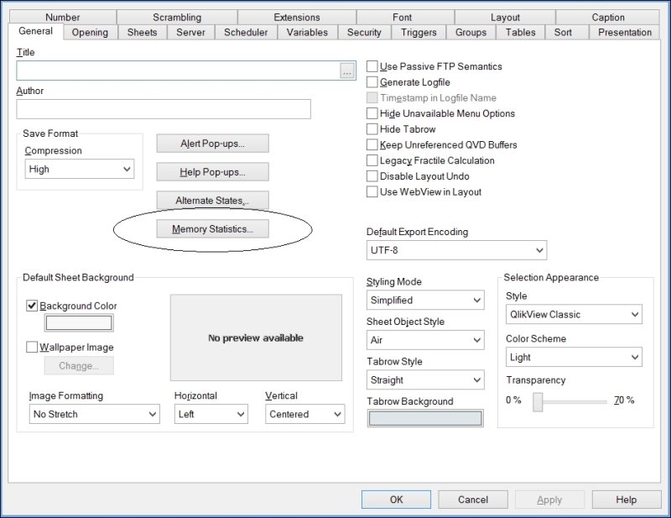Open the Sheets tab
The width and height of the screenshot is (671, 518).
pos(142,33)
